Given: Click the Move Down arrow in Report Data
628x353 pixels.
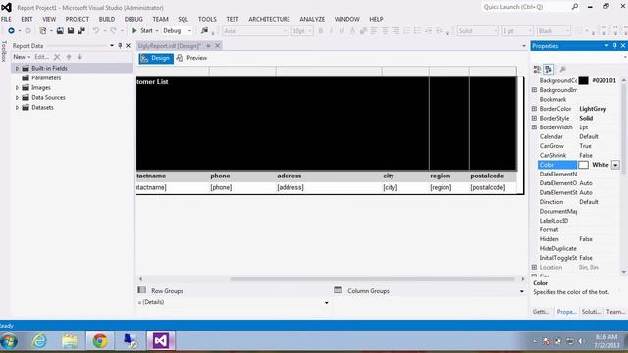Looking at the screenshot, I should pos(79,57).
